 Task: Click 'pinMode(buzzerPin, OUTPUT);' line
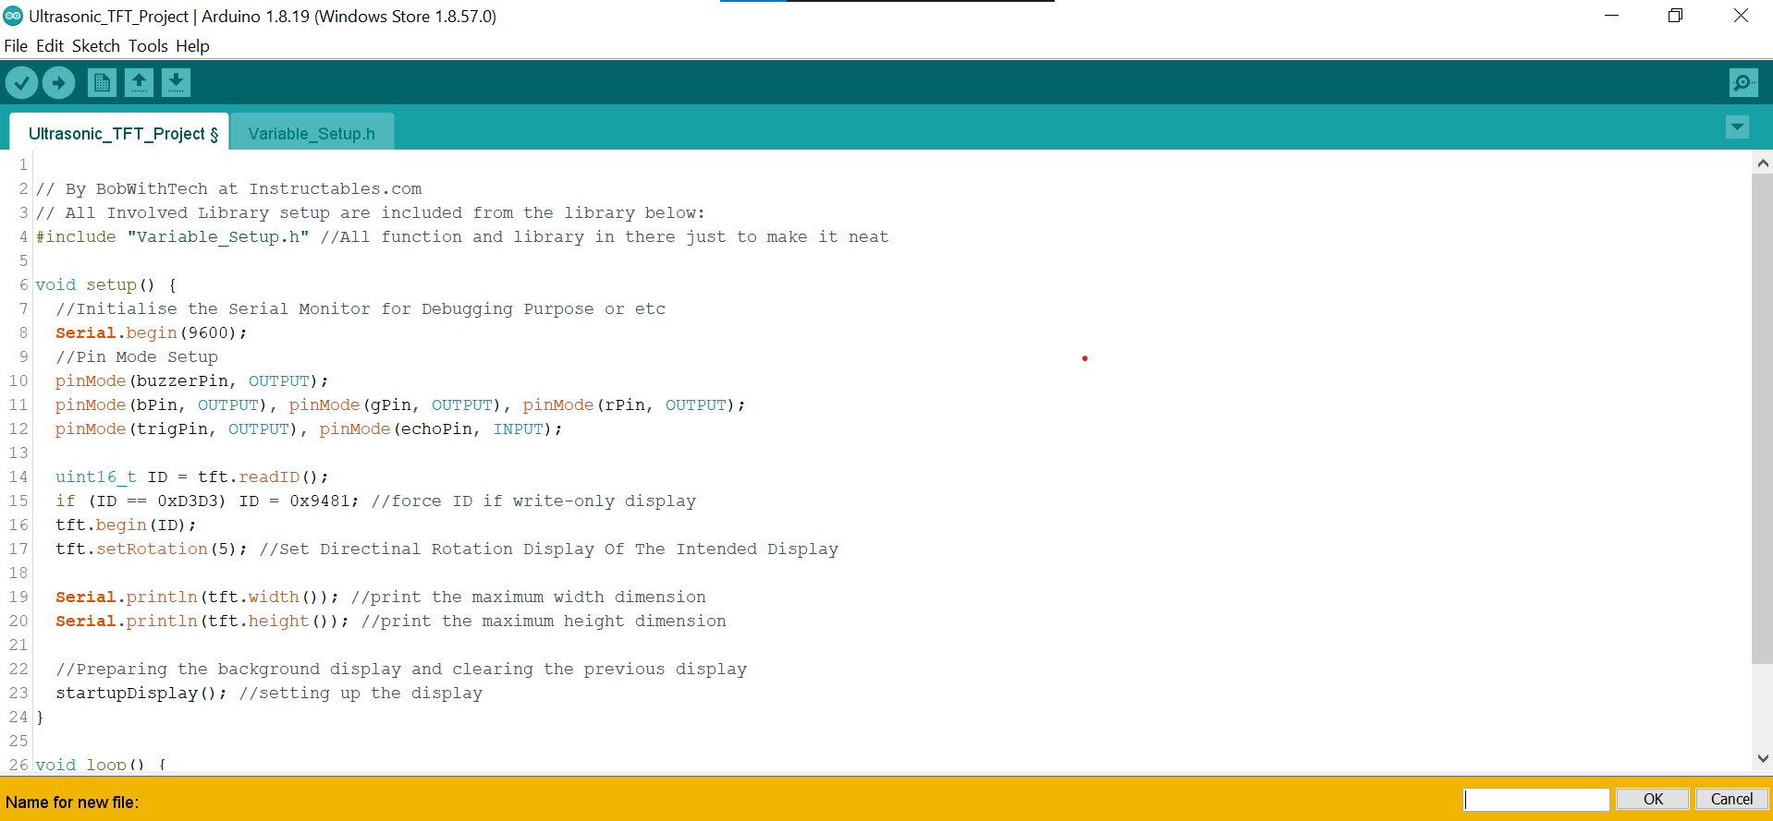point(191,381)
